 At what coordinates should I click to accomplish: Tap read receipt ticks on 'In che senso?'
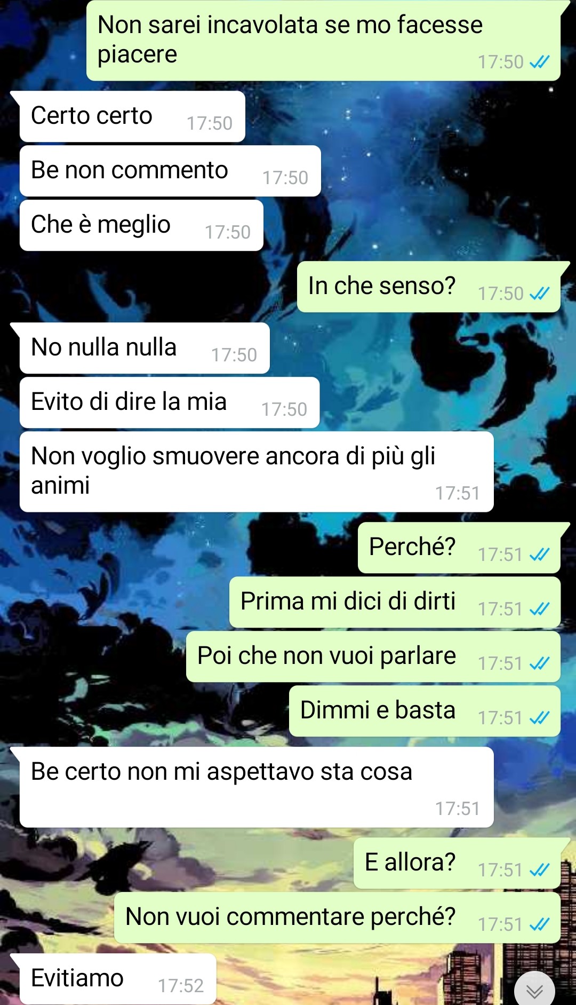[539, 293]
